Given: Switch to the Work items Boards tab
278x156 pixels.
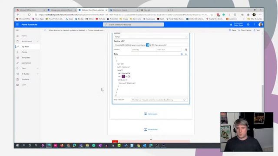Looking at the screenshot, I should point(123,10).
